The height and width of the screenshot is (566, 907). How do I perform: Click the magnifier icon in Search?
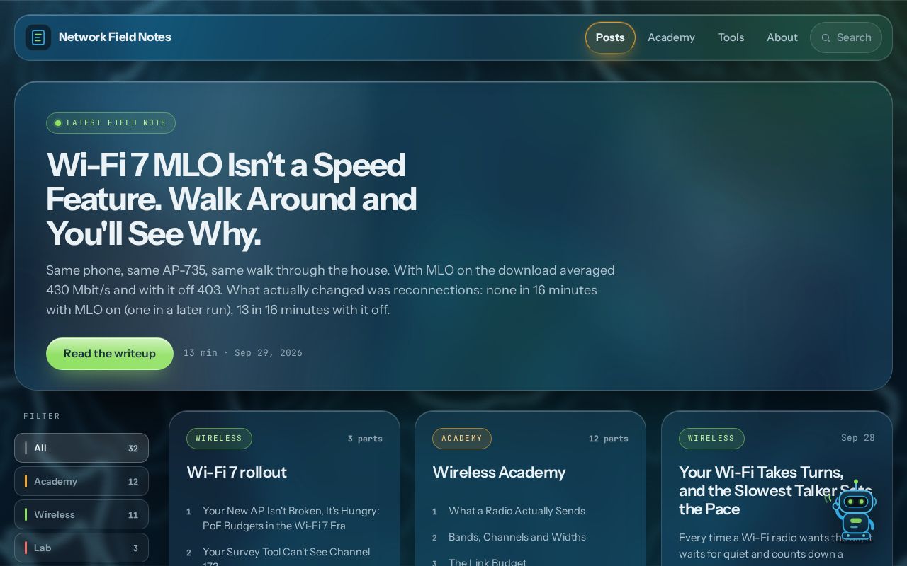click(826, 38)
